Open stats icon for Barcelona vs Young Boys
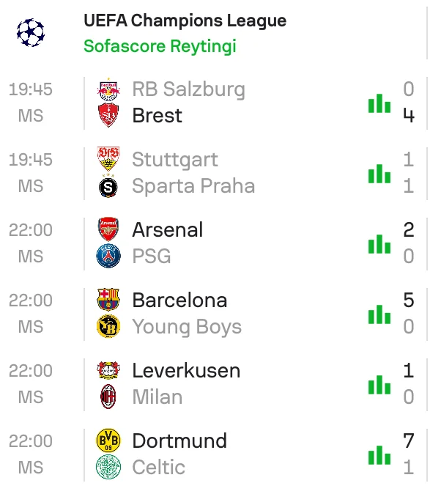 click(x=379, y=314)
